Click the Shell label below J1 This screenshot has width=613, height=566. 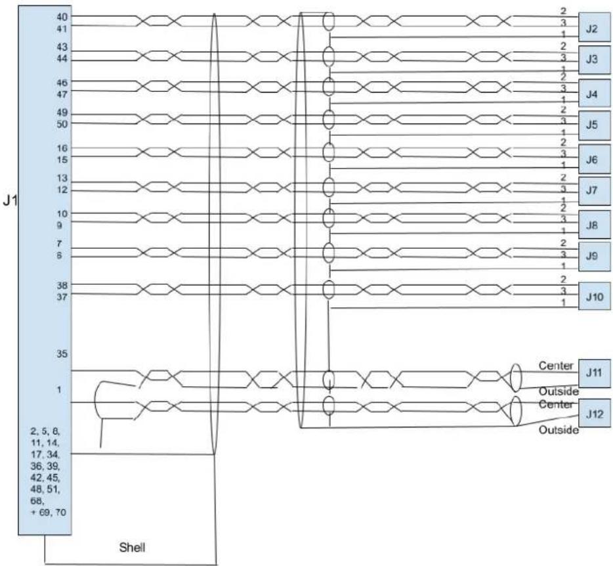[x=132, y=547]
